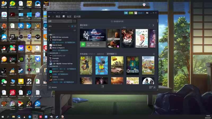Open Draw&Guess cover in recent games
212x119 pixels.
142,38
